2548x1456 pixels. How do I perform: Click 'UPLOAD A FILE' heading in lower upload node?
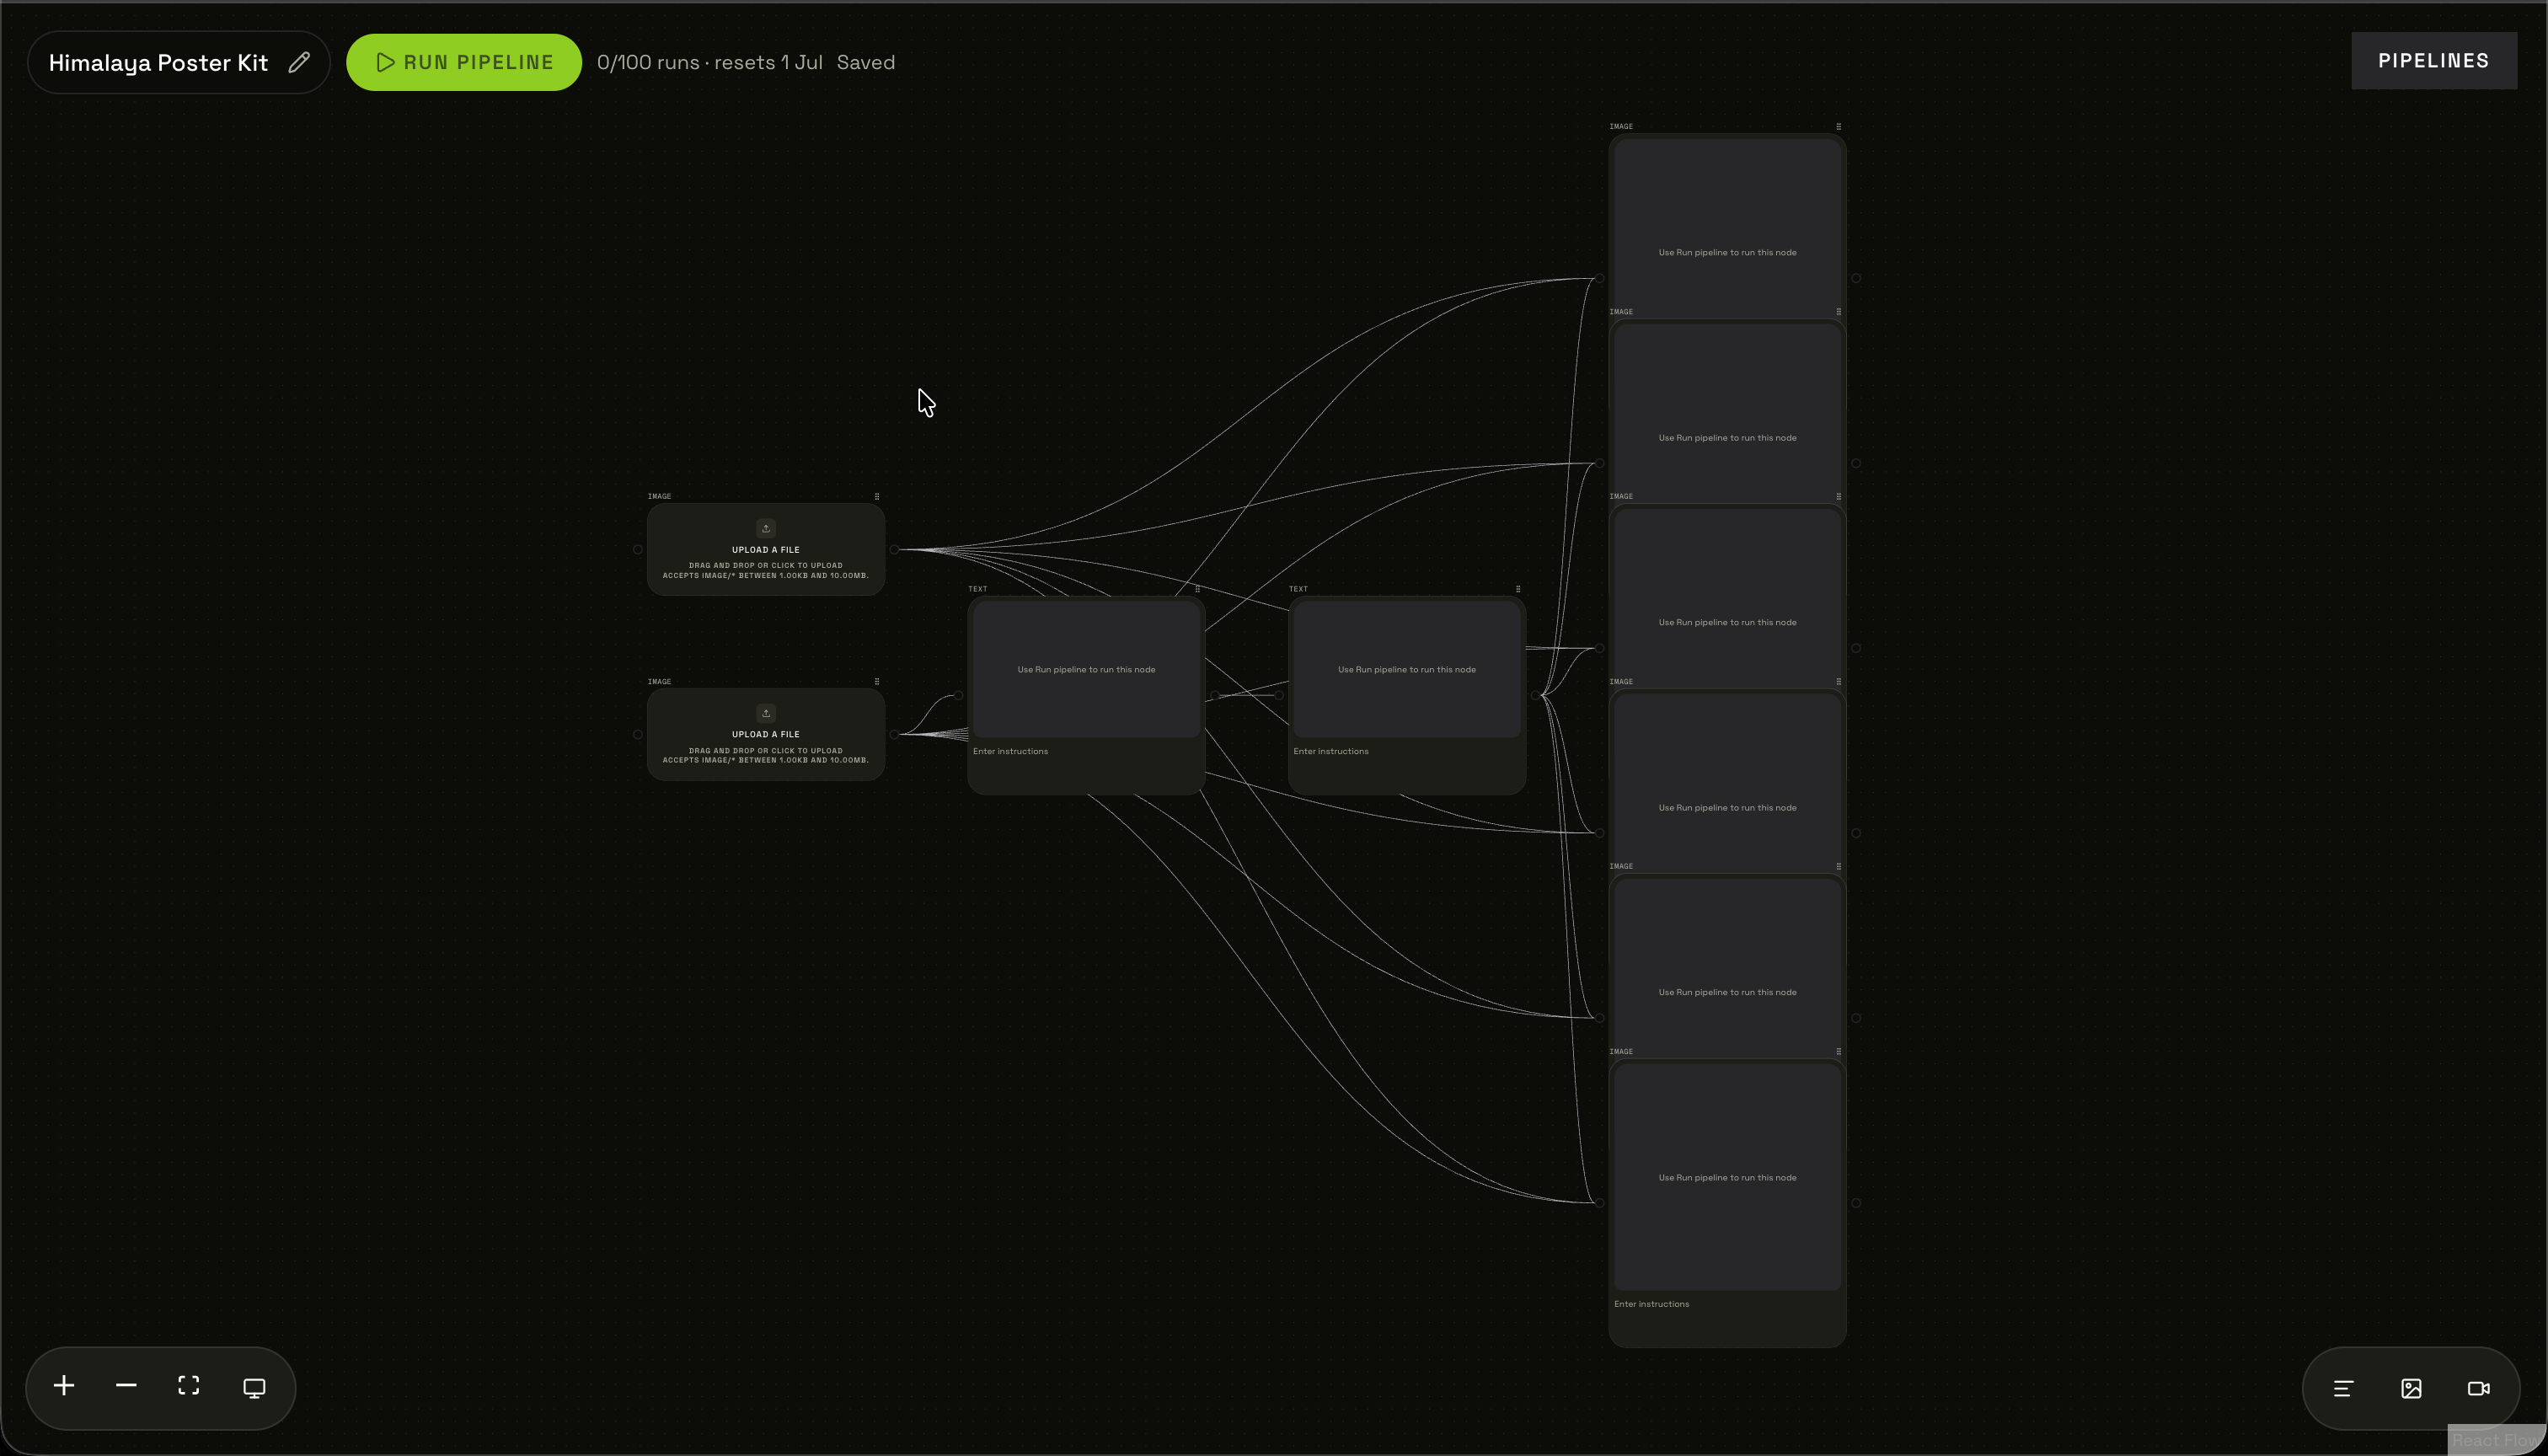coord(766,734)
